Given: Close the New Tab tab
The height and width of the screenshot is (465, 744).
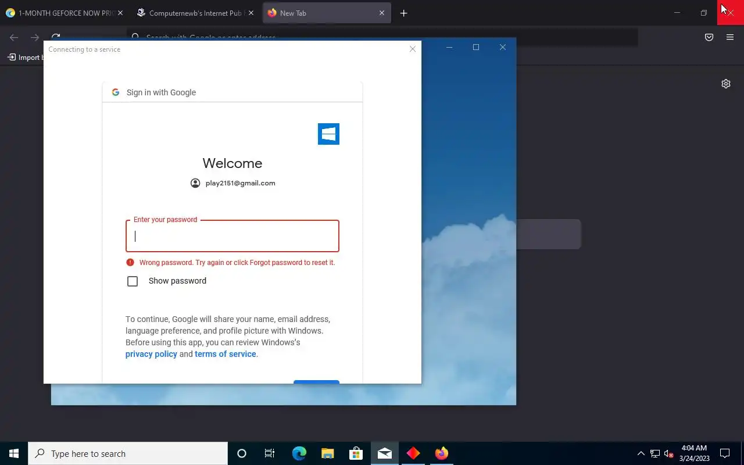Looking at the screenshot, I should point(382,13).
